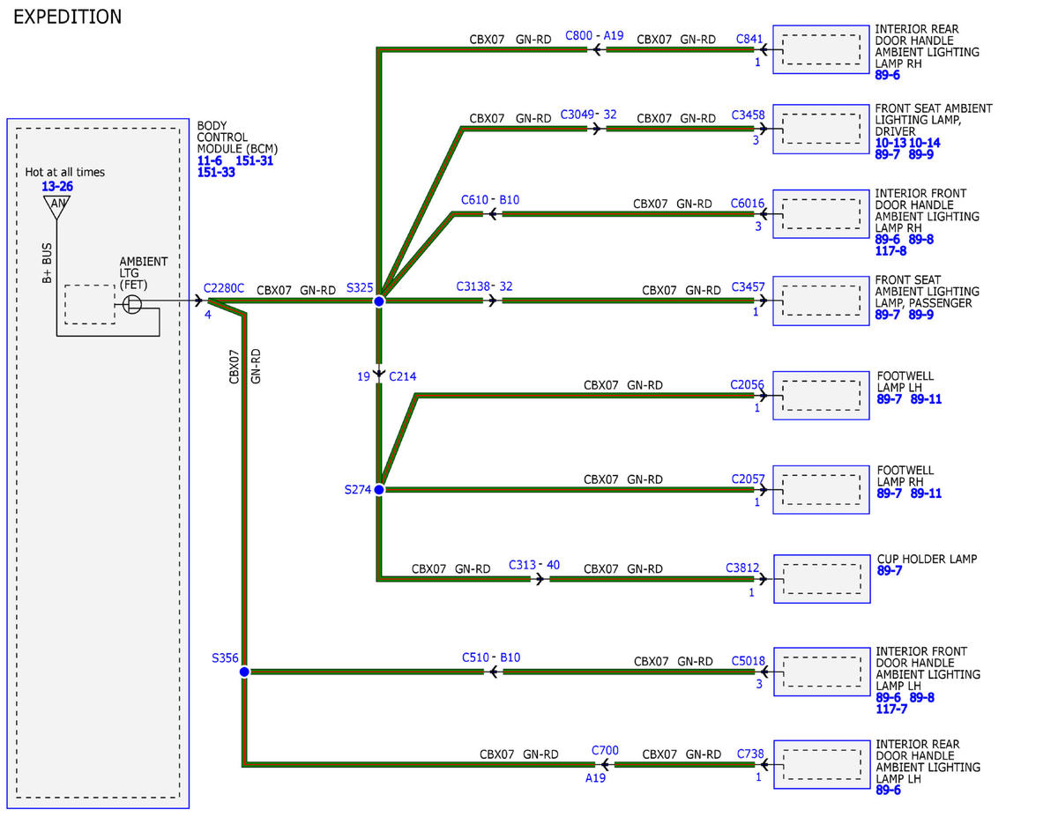
Task: Select inline connector C510 - B10
Action: [491, 657]
